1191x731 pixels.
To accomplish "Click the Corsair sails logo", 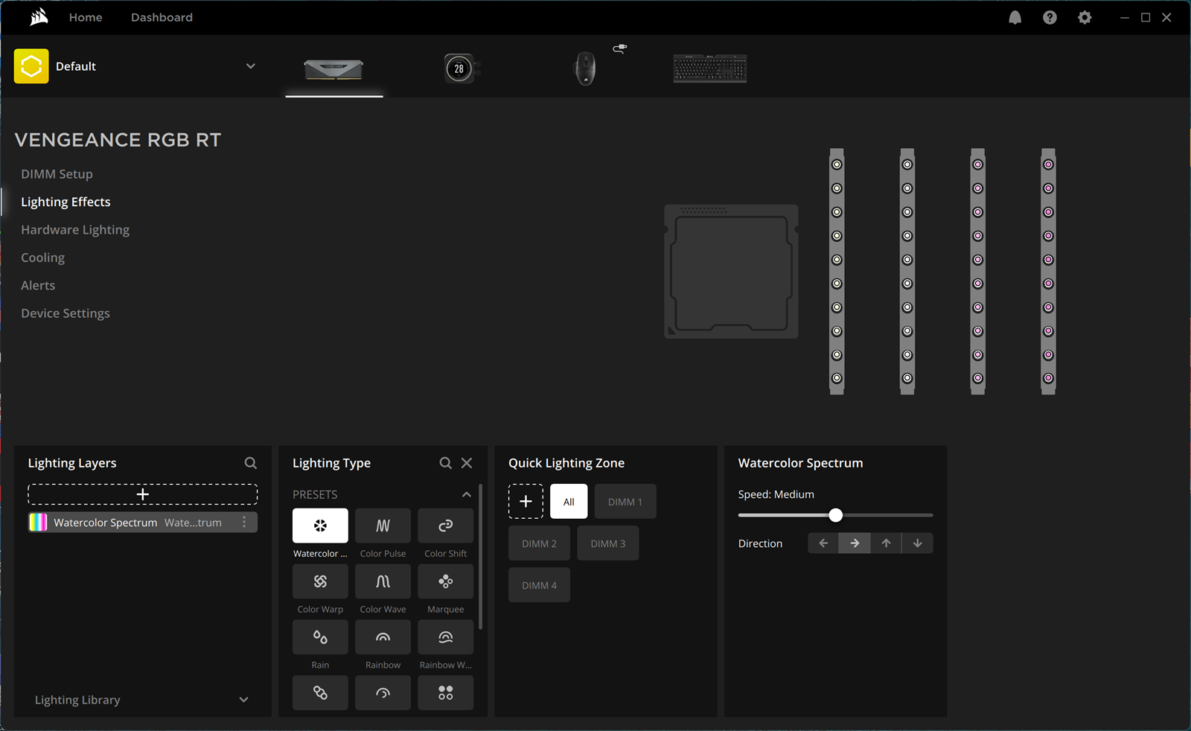I will coord(39,16).
